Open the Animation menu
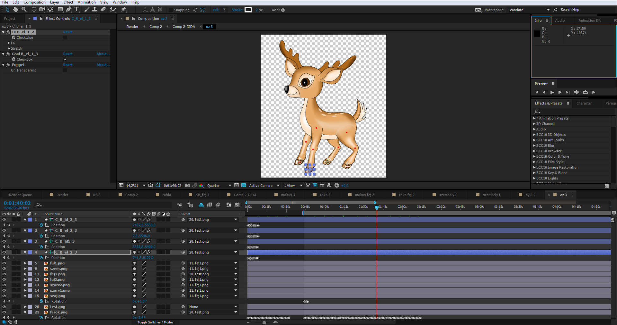This screenshot has width=617, height=325. click(x=86, y=2)
